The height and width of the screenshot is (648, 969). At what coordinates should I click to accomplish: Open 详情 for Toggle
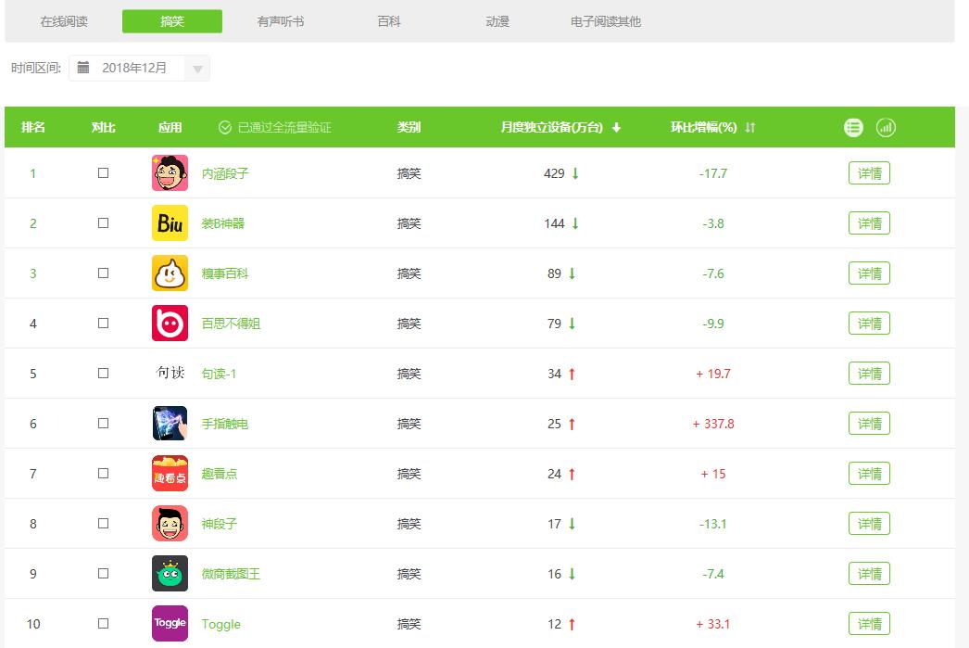coord(870,624)
